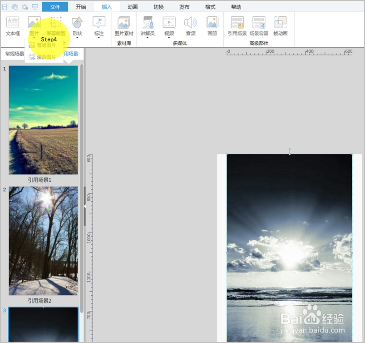Viewport: 365px width, 343px height.
Task: Click the 标注 annotation icon
Action: 99,22
